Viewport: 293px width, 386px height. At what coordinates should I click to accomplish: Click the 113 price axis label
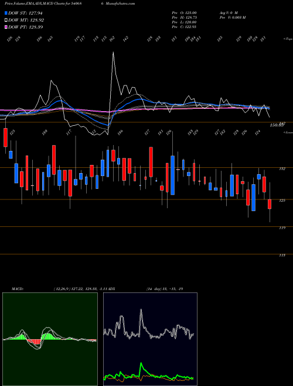(x=282, y=256)
